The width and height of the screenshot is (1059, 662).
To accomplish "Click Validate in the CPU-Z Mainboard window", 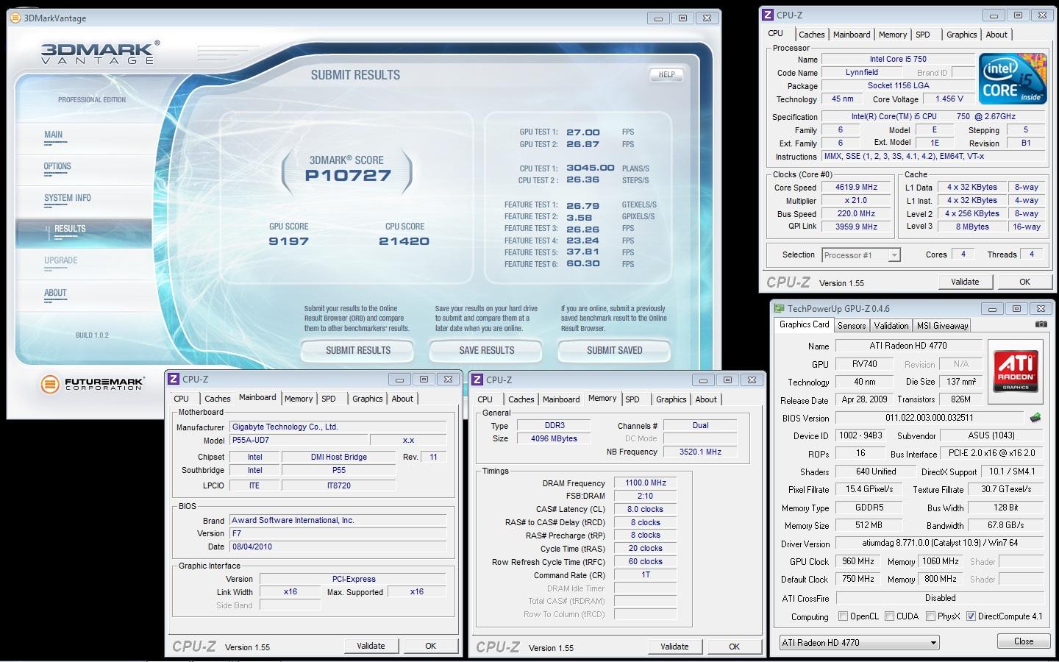I will pyautogui.click(x=371, y=646).
